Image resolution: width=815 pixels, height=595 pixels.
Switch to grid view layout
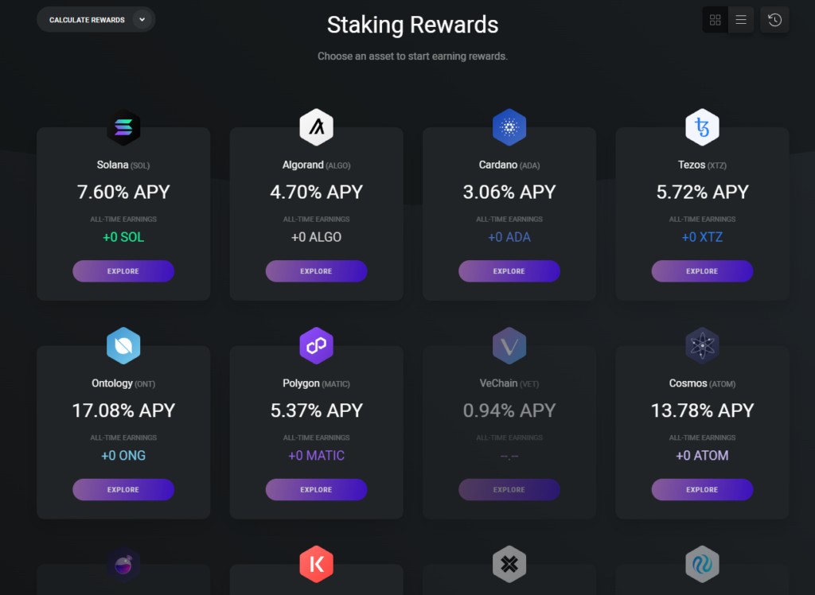(x=715, y=19)
